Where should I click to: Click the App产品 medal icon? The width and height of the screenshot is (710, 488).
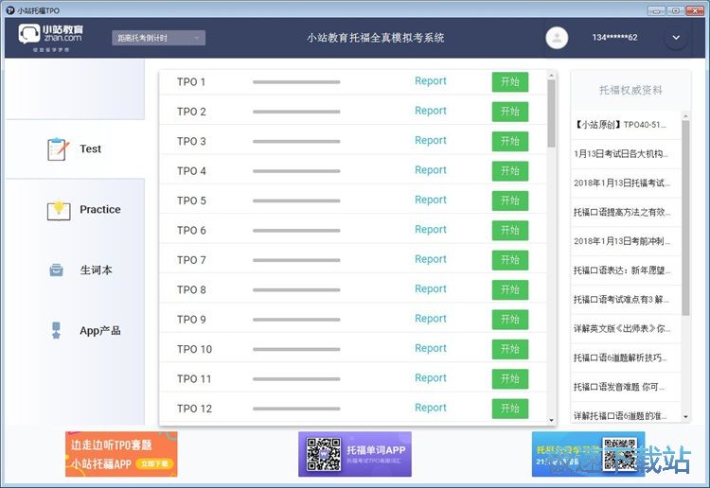coord(56,330)
